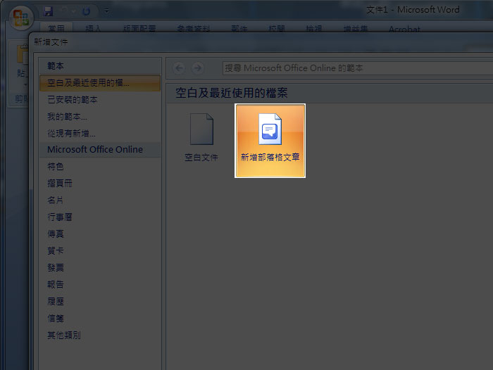The width and height of the screenshot is (493, 370).
Task: Click the Forward arrow in the New Document dialog
Action: pos(197,68)
